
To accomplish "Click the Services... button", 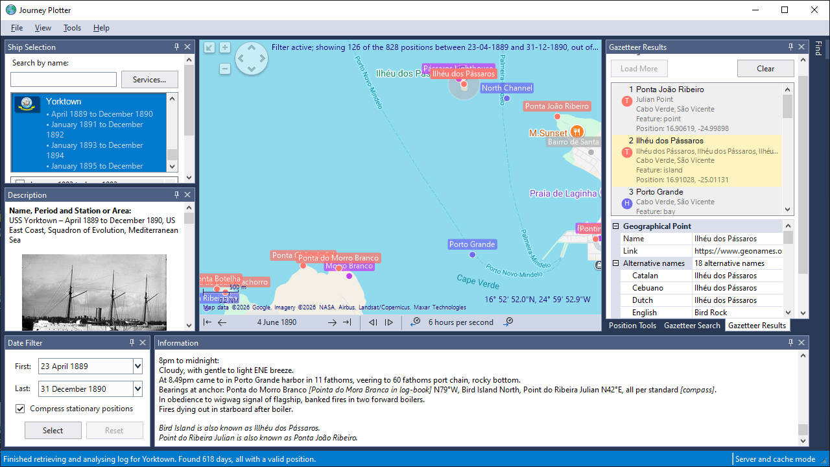I will click(x=150, y=80).
